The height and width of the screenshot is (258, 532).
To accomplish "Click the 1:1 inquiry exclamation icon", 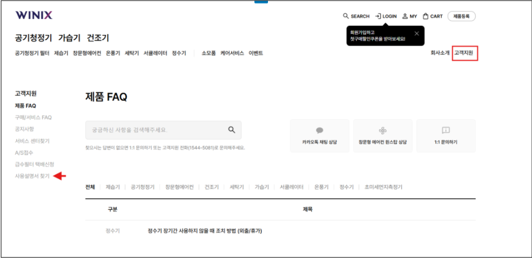I will pyautogui.click(x=446, y=130).
